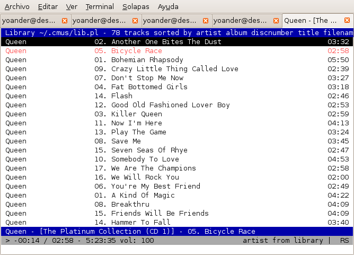Open the Solapas menu

136,7
